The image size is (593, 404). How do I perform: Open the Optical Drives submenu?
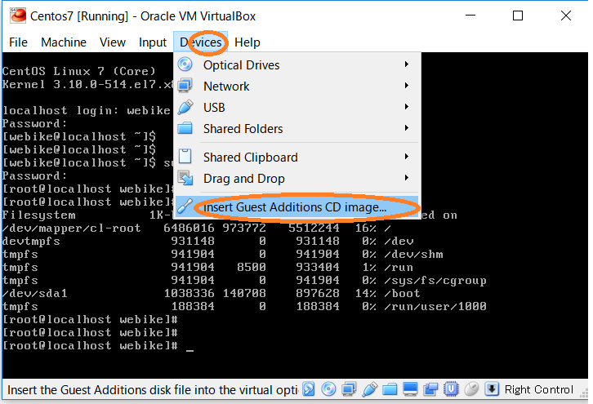(x=296, y=65)
